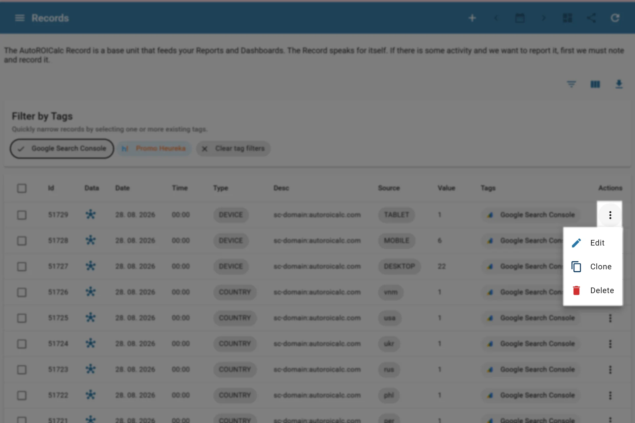635x423 pixels.
Task: Click data asterisk icon for record 51723
Action: tap(91, 369)
